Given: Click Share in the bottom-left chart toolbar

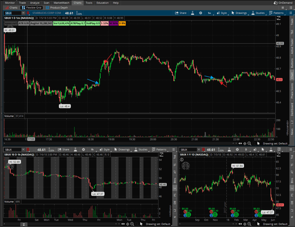Looking at the screenshot, I should pyautogui.click(x=63, y=150).
